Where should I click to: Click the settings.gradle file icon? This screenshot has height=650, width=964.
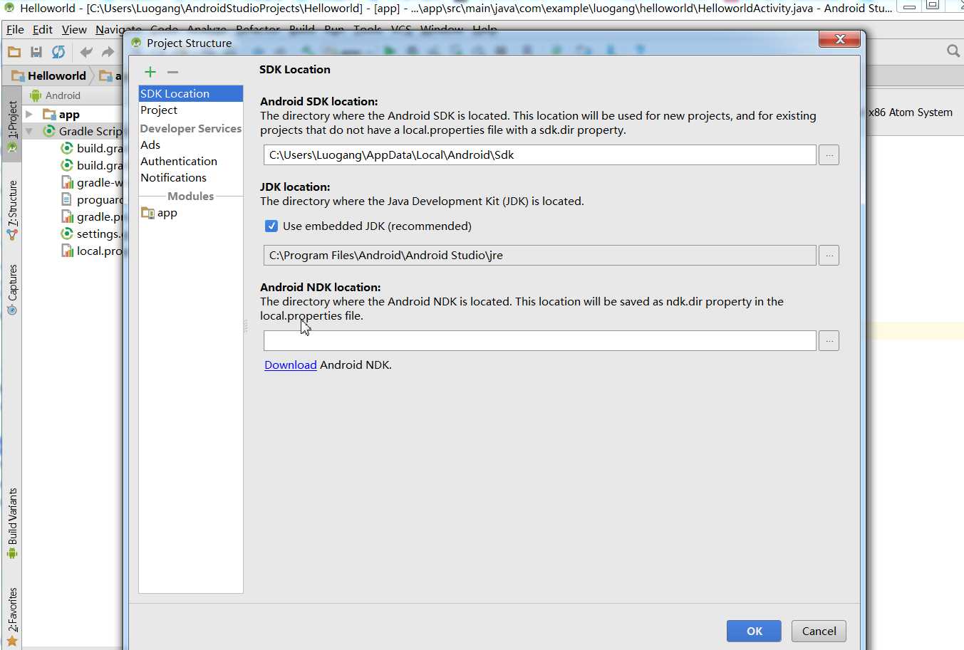[67, 234]
